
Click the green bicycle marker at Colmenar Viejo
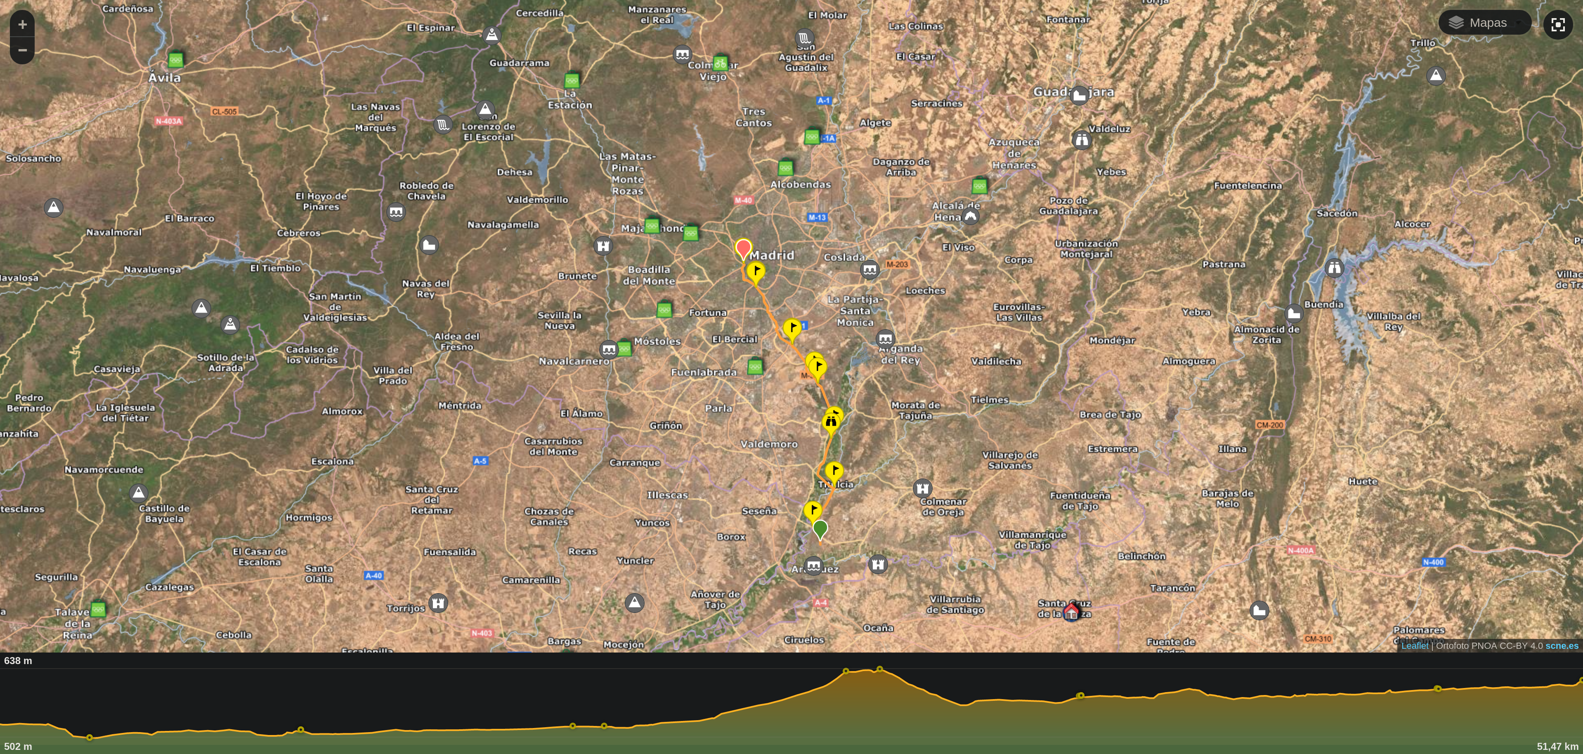(x=720, y=63)
